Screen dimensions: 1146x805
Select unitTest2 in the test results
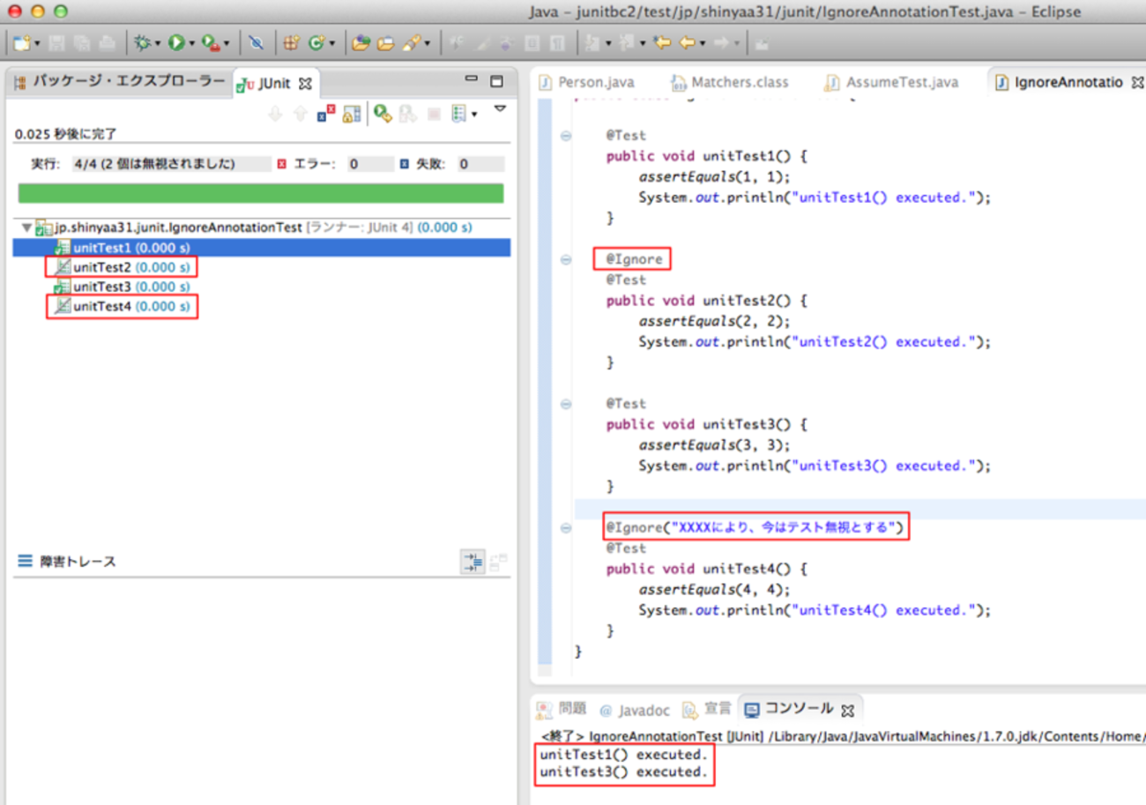[102, 266]
